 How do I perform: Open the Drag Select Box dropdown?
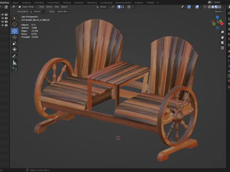(x=63, y=11)
